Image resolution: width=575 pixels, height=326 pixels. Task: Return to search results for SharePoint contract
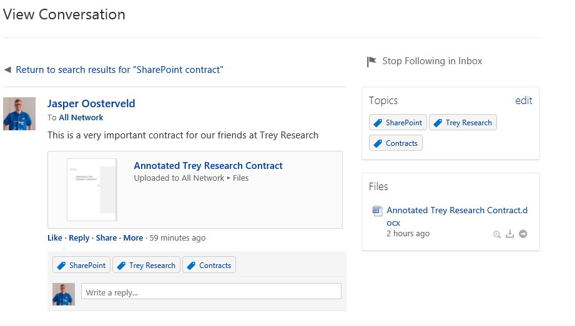pyautogui.click(x=119, y=70)
